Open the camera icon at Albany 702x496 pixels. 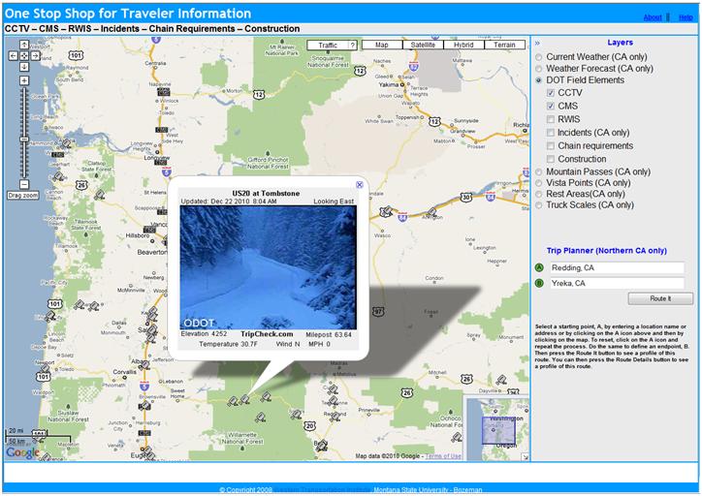click(x=144, y=365)
